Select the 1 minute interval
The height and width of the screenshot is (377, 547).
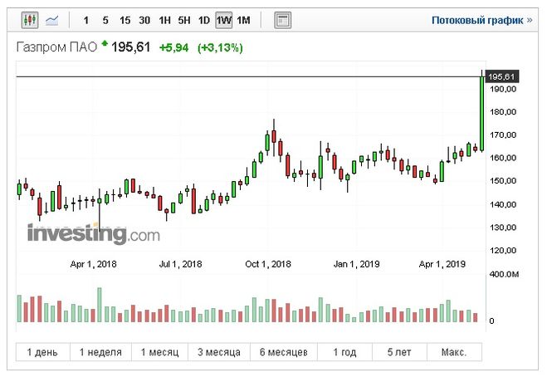click(86, 20)
